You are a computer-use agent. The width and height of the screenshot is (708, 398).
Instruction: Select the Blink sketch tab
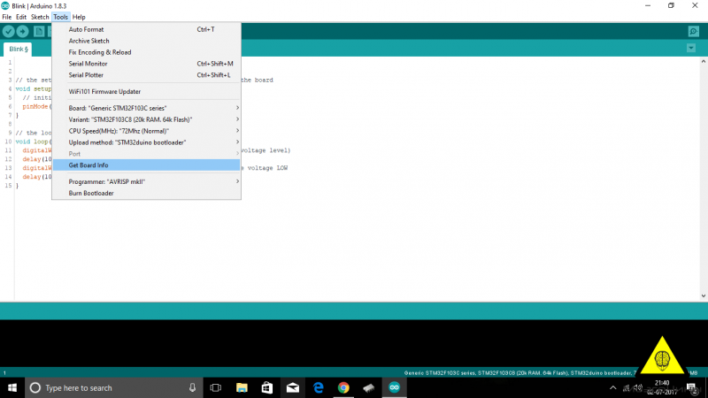coord(19,49)
